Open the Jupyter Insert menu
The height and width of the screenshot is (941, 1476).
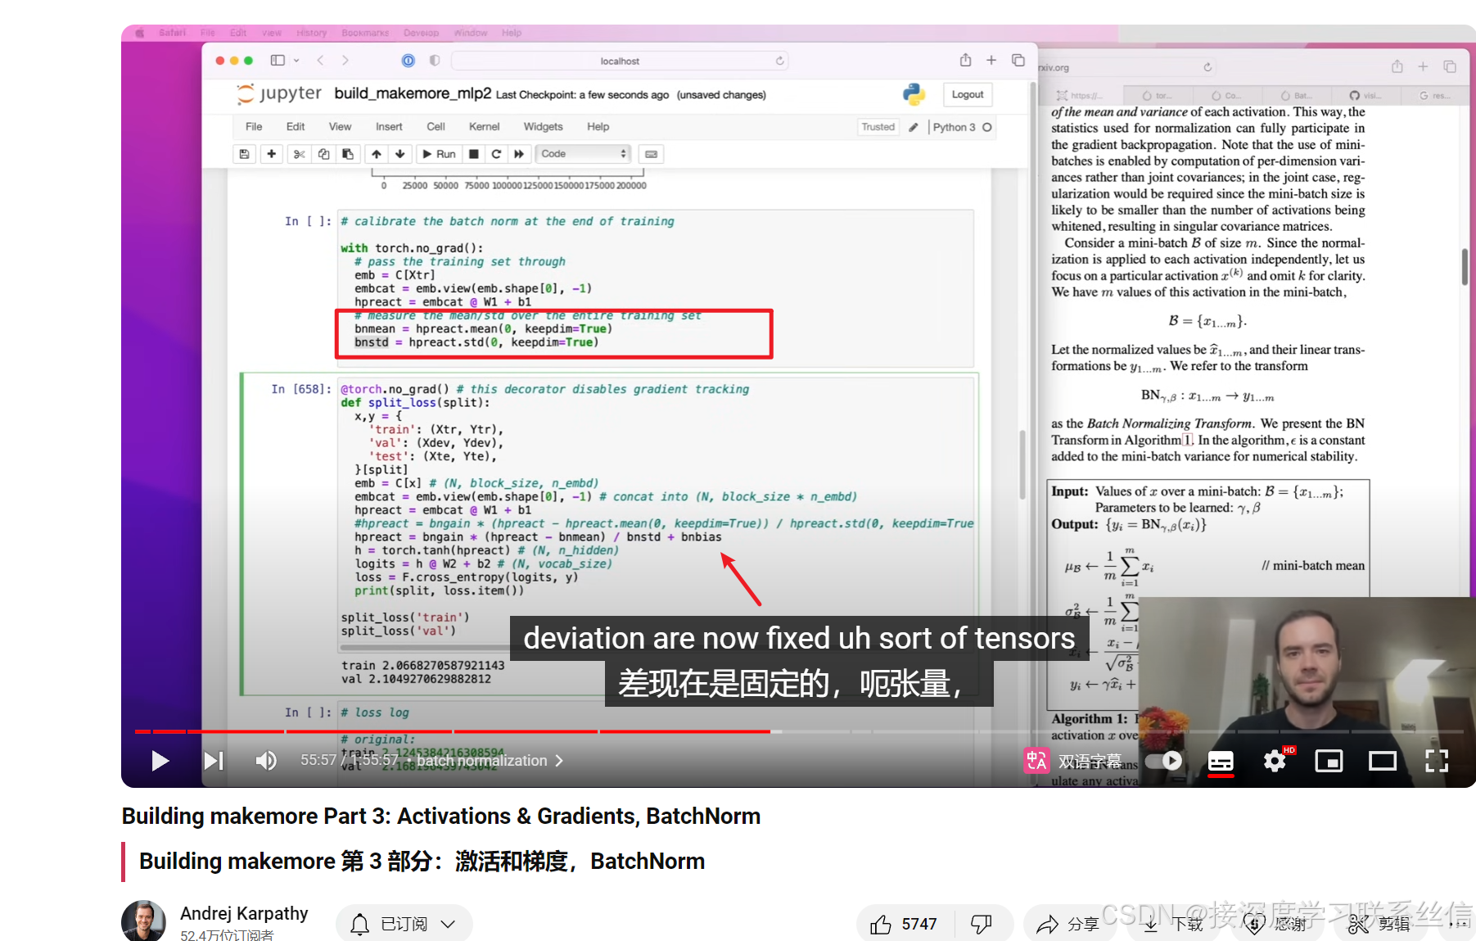389,127
